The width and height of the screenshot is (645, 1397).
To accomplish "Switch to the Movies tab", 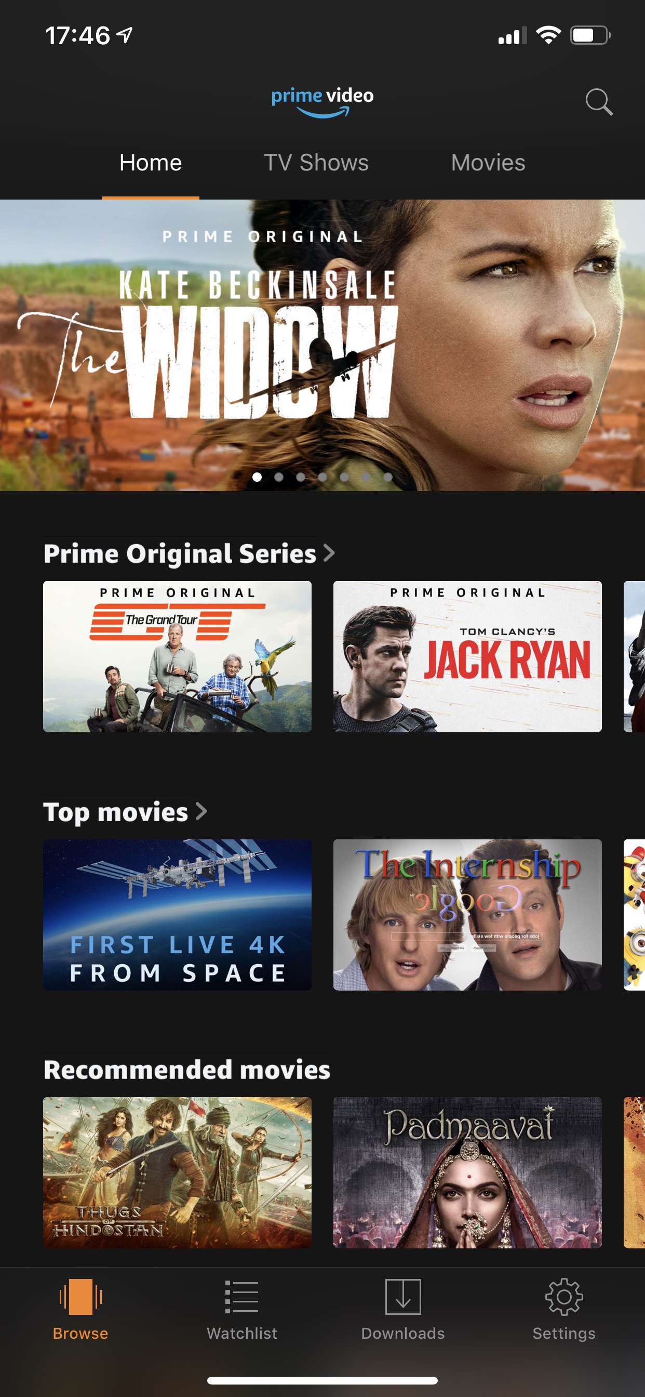I will (488, 163).
